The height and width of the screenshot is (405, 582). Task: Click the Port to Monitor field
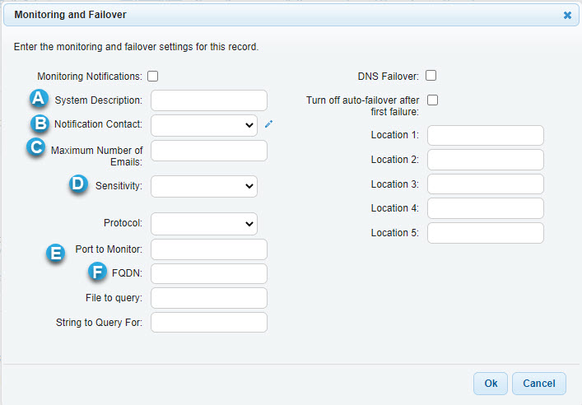[209, 249]
